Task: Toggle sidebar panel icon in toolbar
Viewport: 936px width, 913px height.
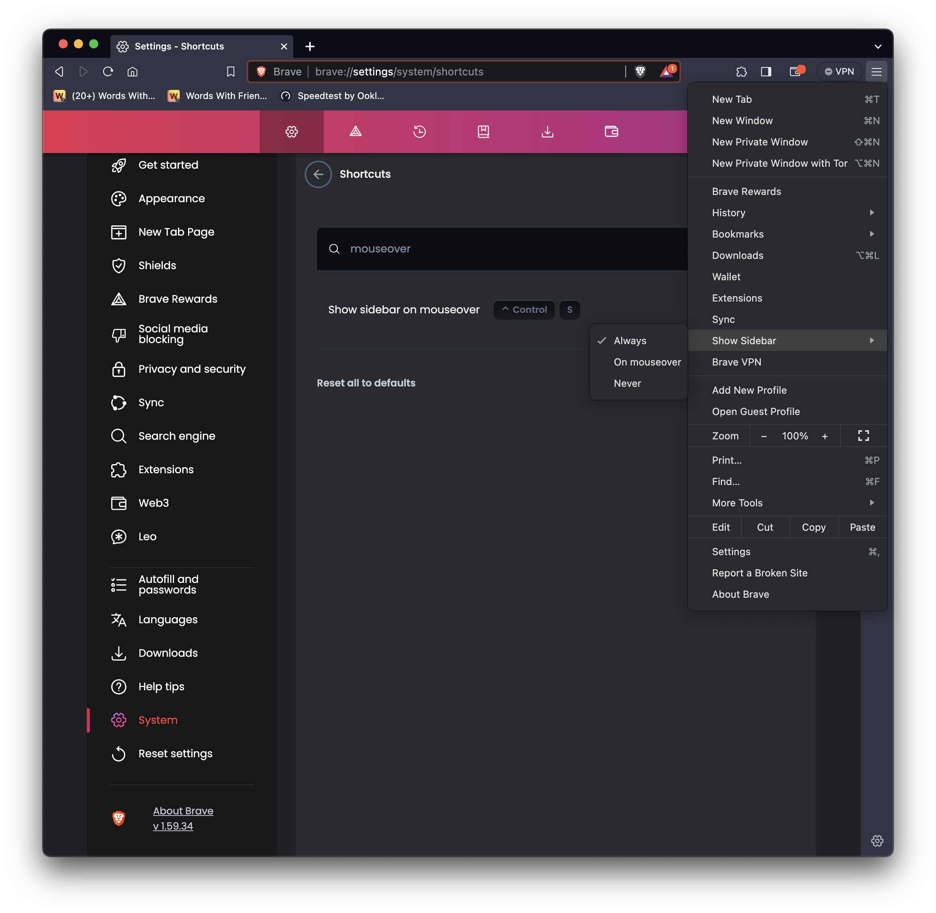Action: click(766, 72)
